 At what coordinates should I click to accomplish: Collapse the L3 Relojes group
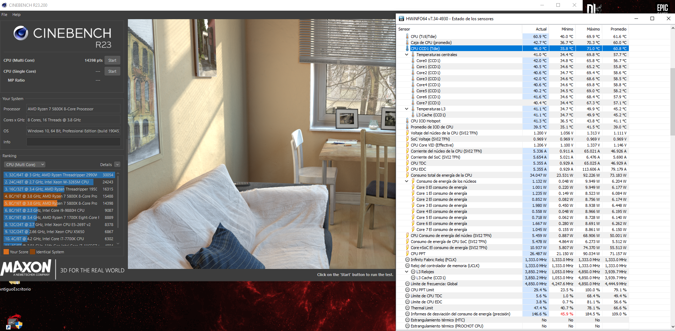(x=406, y=272)
